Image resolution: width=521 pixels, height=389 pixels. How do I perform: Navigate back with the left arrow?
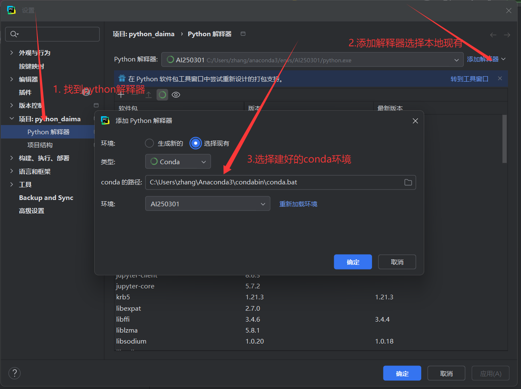coord(493,35)
